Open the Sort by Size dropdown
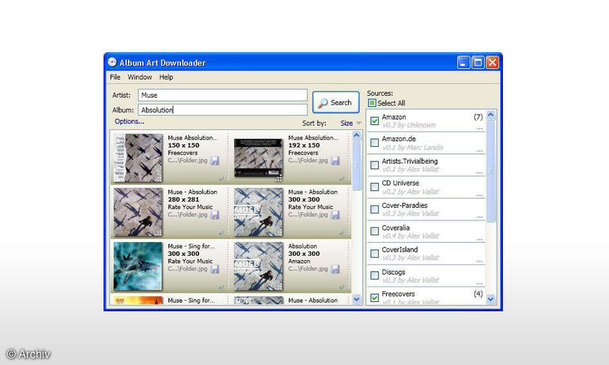 pos(351,123)
